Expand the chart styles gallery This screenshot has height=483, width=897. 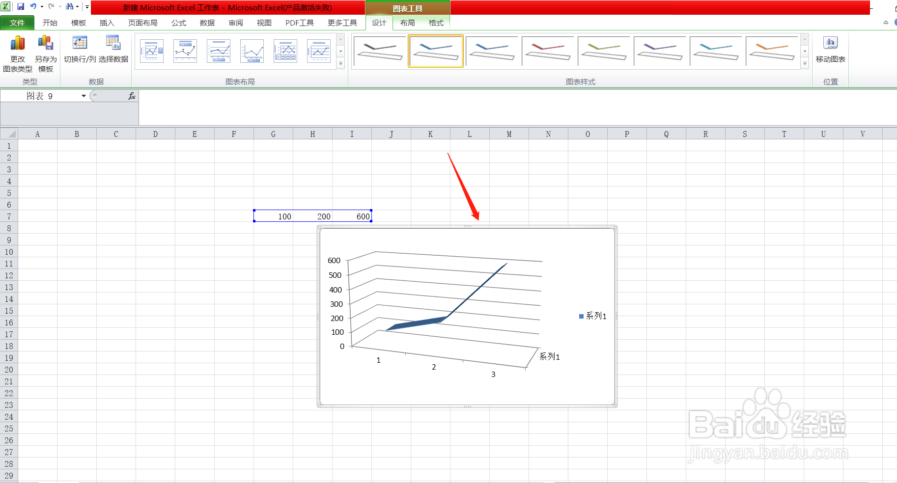[805, 64]
